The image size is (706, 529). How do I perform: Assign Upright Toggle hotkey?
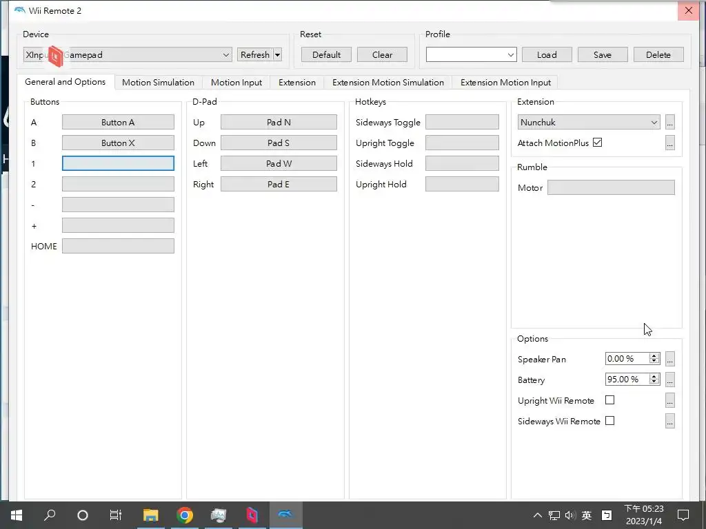tap(462, 143)
